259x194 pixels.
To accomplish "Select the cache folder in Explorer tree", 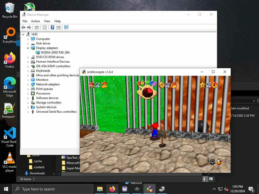I will coord(38,161).
